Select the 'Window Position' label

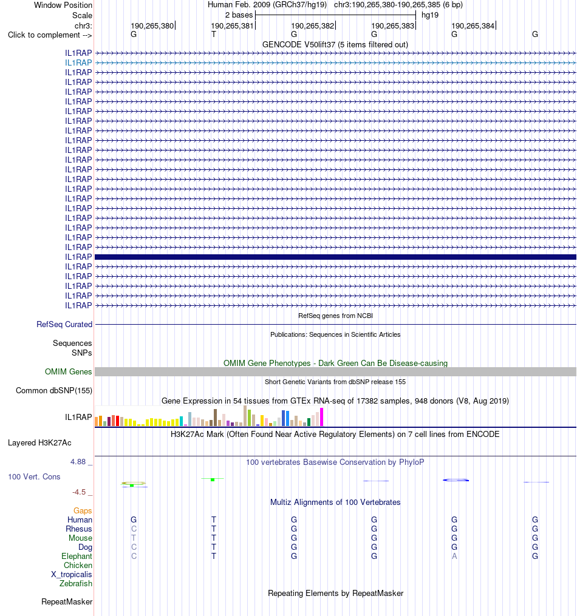tap(63, 5)
